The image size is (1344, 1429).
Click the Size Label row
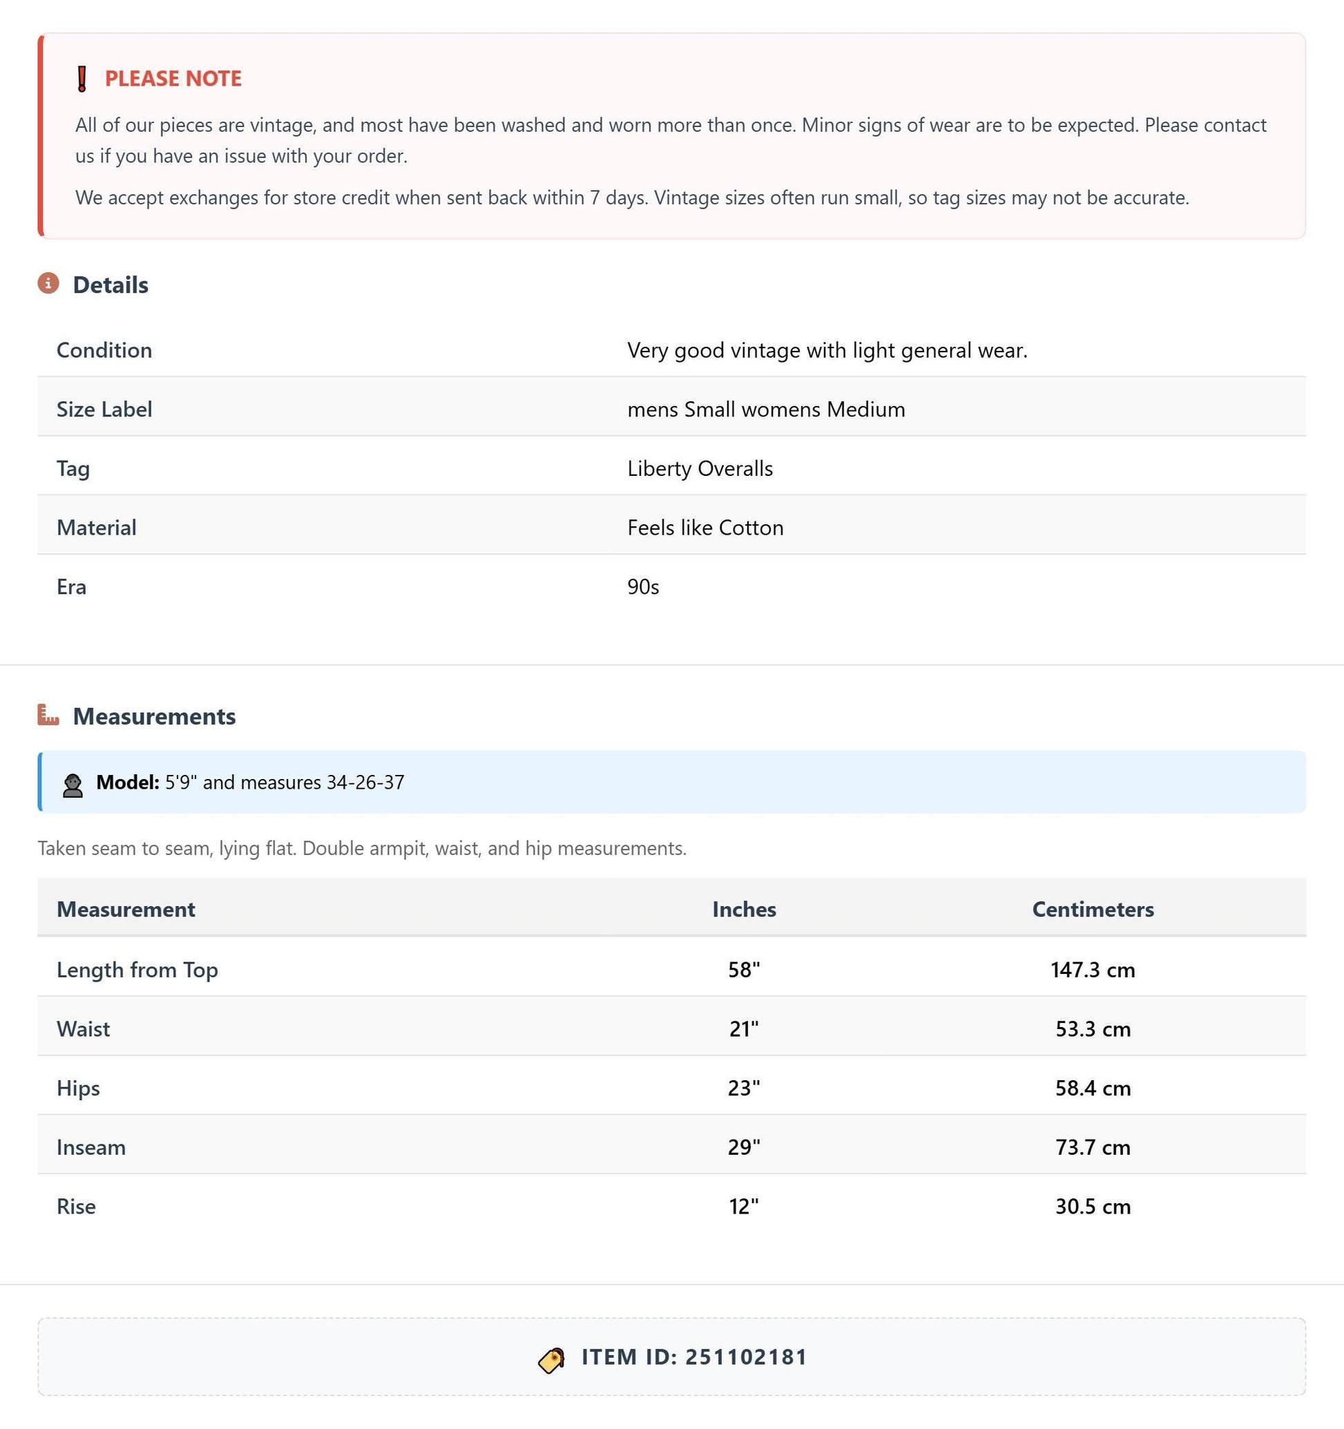pos(671,409)
